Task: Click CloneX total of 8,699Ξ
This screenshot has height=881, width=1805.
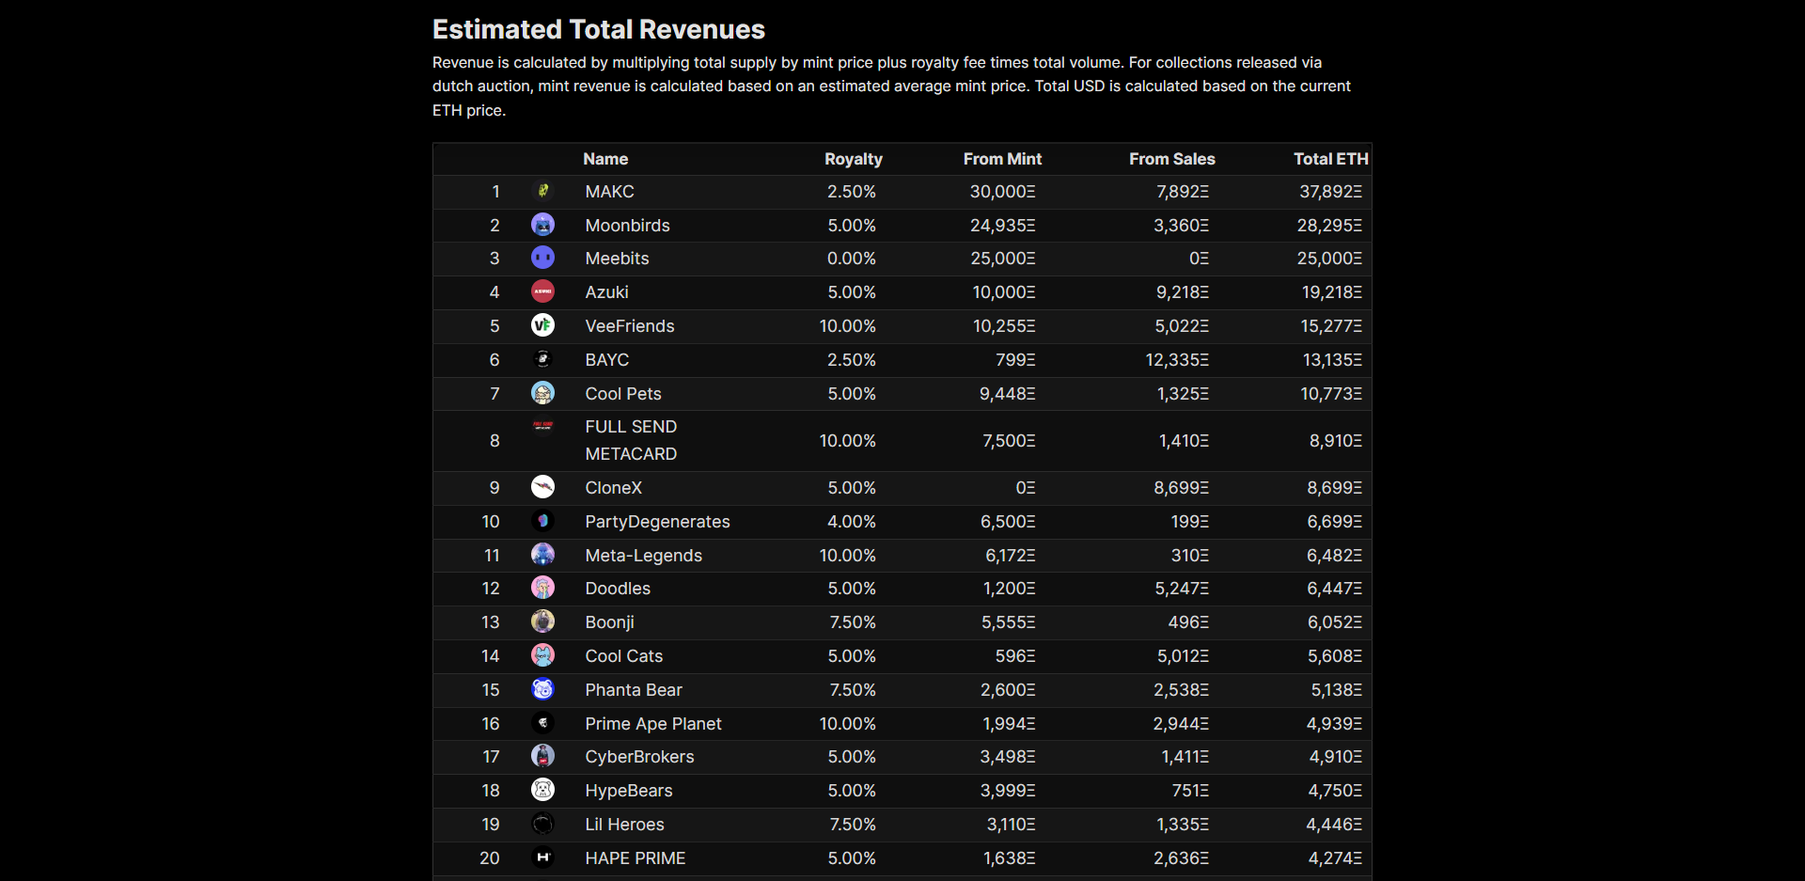Action: click(x=1334, y=488)
